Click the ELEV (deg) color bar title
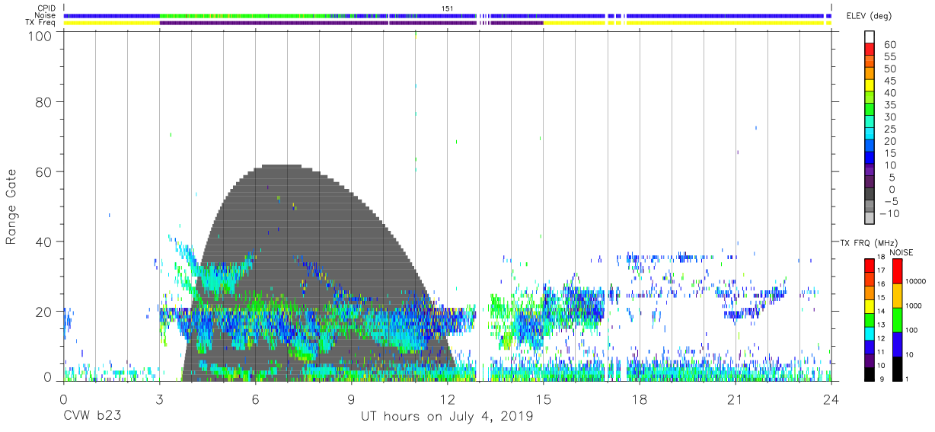The width and height of the screenshot is (935, 432). click(x=868, y=16)
